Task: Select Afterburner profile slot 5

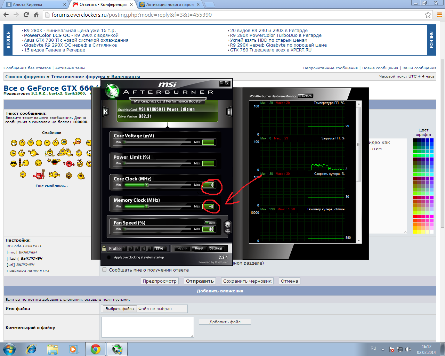Action: pos(150,249)
